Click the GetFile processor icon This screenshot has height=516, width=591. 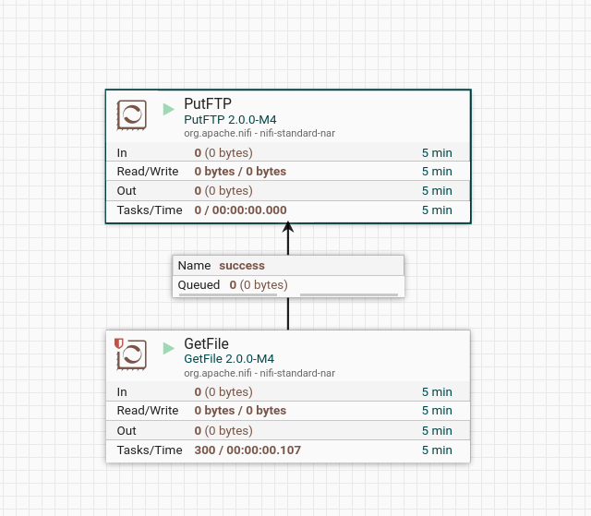point(131,354)
